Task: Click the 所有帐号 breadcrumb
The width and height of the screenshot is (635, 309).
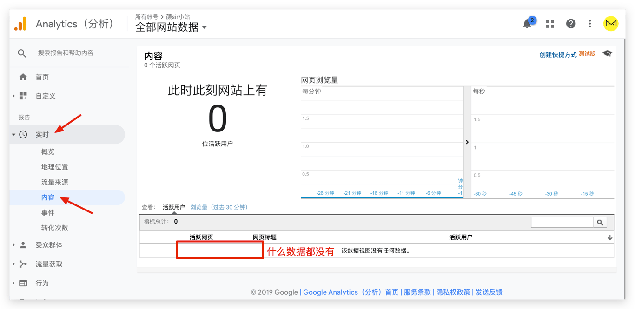Action: (x=146, y=17)
